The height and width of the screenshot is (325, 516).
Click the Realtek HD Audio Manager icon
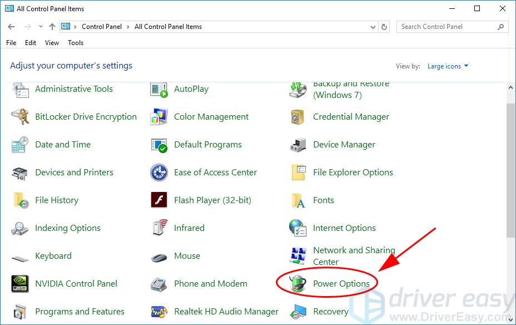[x=159, y=311]
